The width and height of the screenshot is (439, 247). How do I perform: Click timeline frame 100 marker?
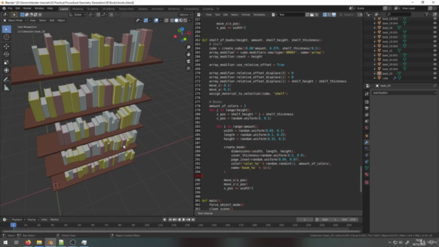coord(147,225)
